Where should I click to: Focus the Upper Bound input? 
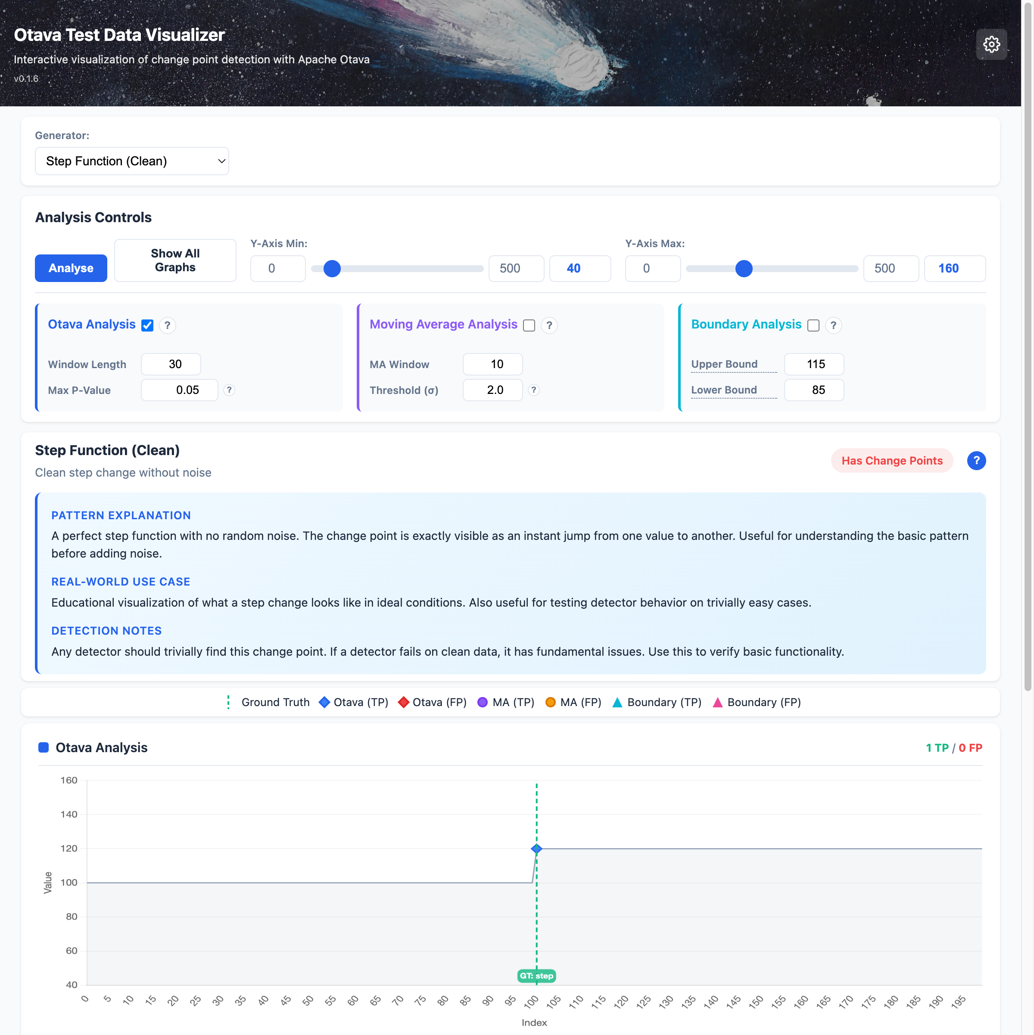click(x=814, y=364)
